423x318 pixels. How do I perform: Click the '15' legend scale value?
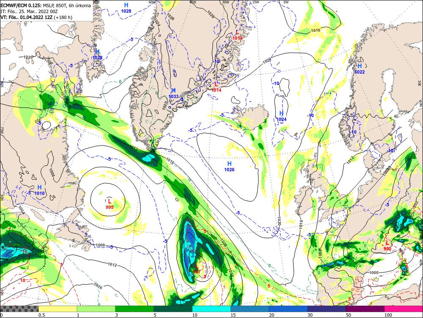(x=233, y=315)
